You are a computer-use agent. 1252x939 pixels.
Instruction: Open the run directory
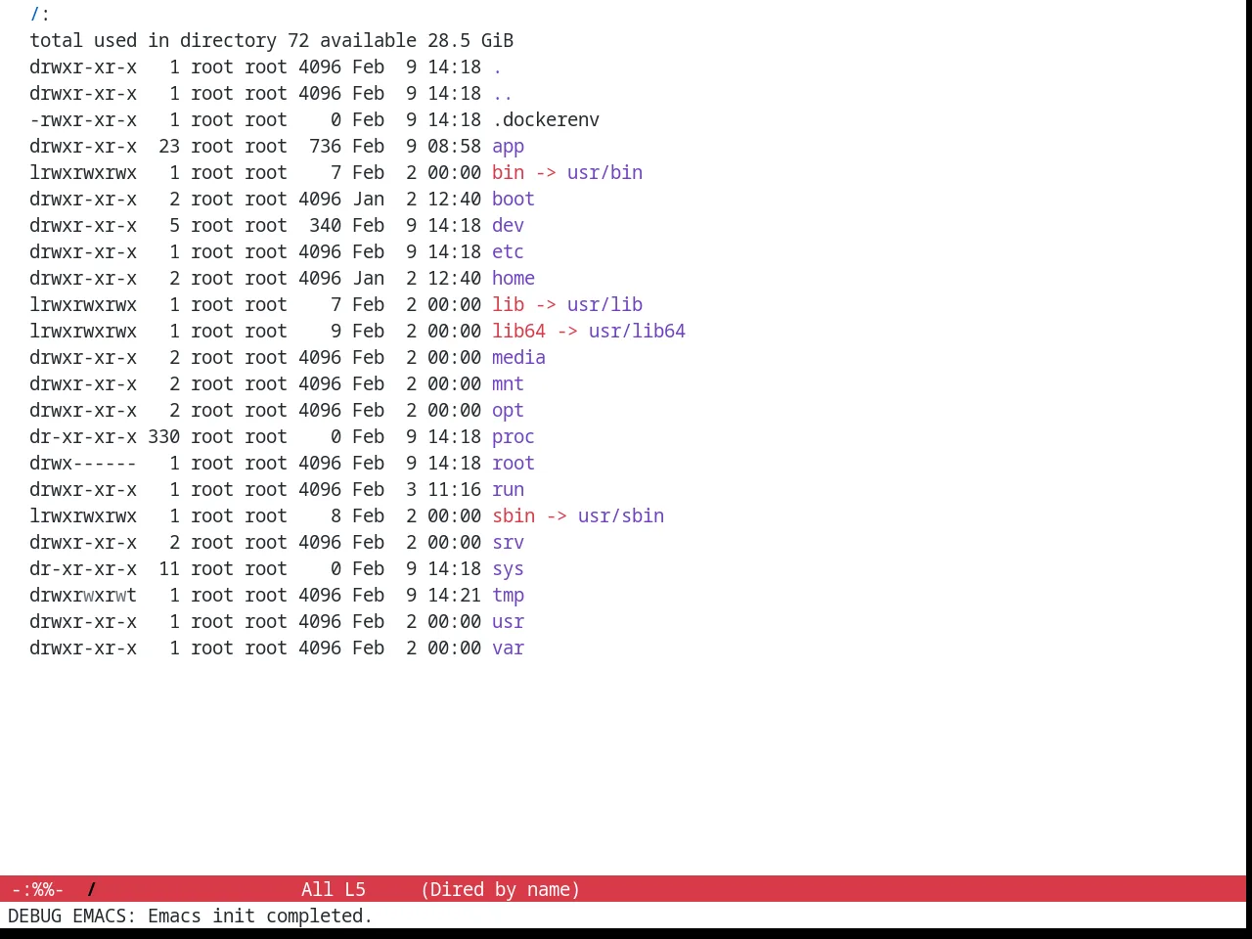pyautogui.click(x=508, y=490)
